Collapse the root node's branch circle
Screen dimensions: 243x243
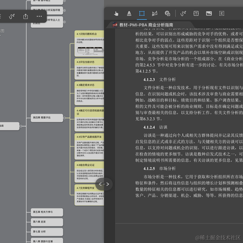pyautogui.click(x=21, y=126)
